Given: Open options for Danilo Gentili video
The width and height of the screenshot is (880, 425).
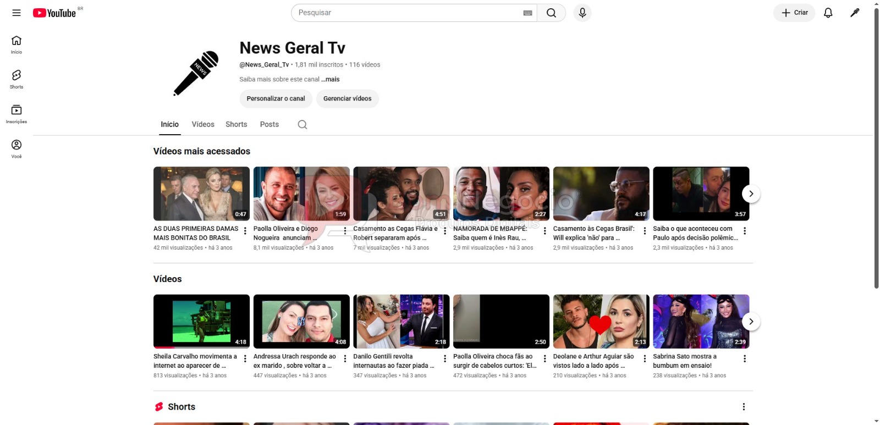Looking at the screenshot, I should tap(445, 358).
